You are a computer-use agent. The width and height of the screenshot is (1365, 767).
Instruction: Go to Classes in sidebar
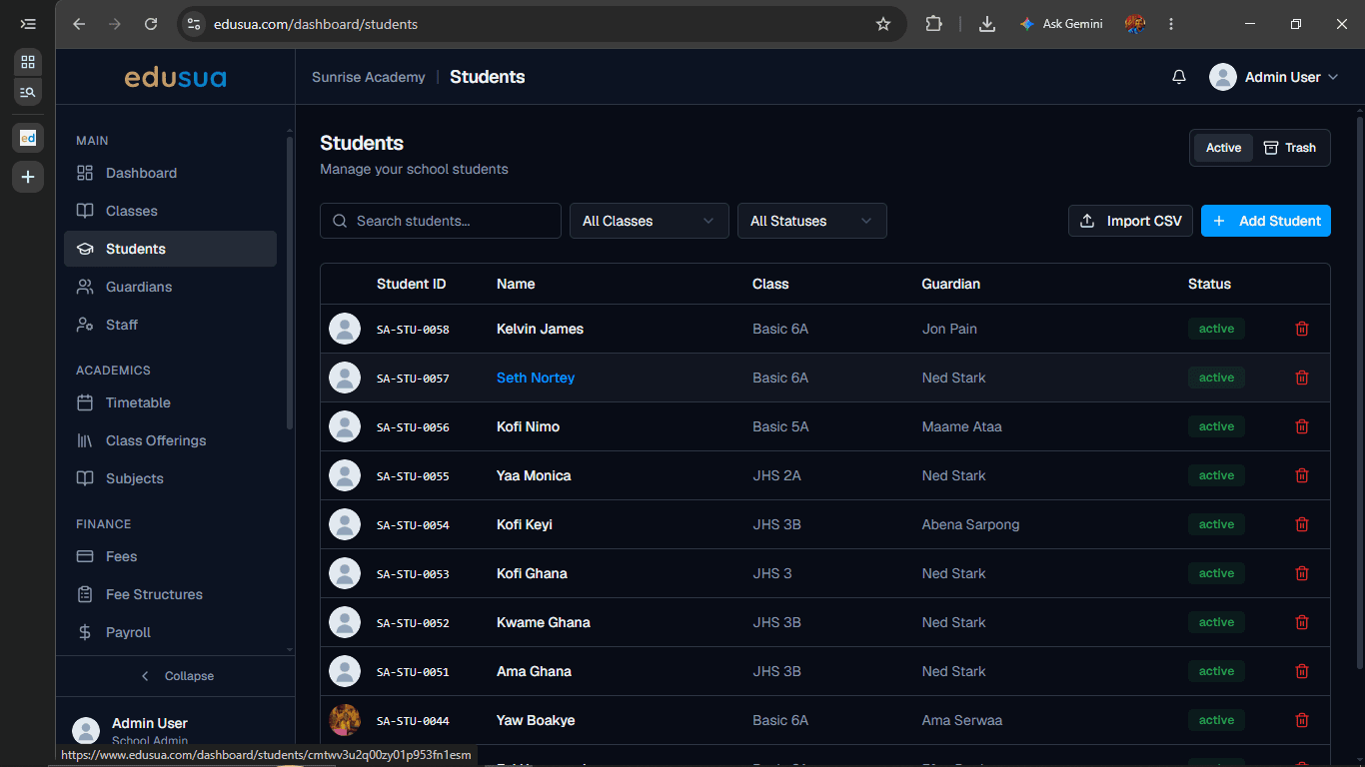click(x=170, y=211)
